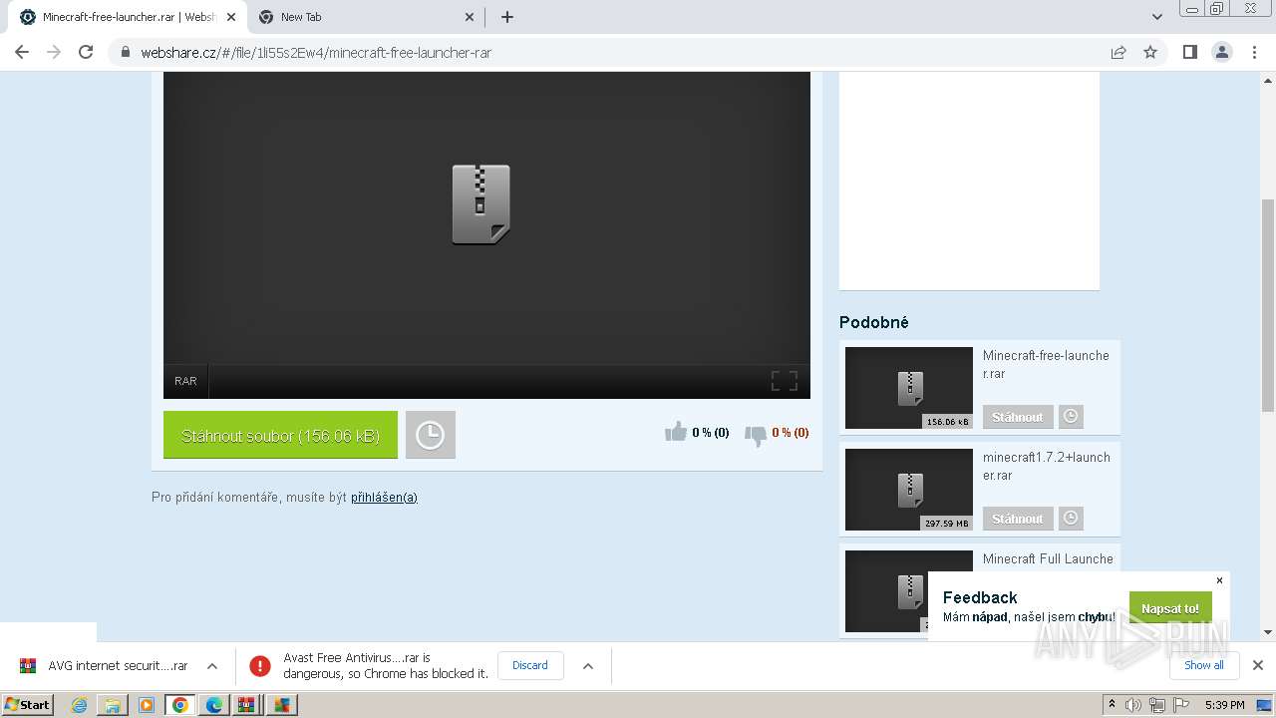Close the Feedback popup
1276x718 pixels.
coord(1219,580)
